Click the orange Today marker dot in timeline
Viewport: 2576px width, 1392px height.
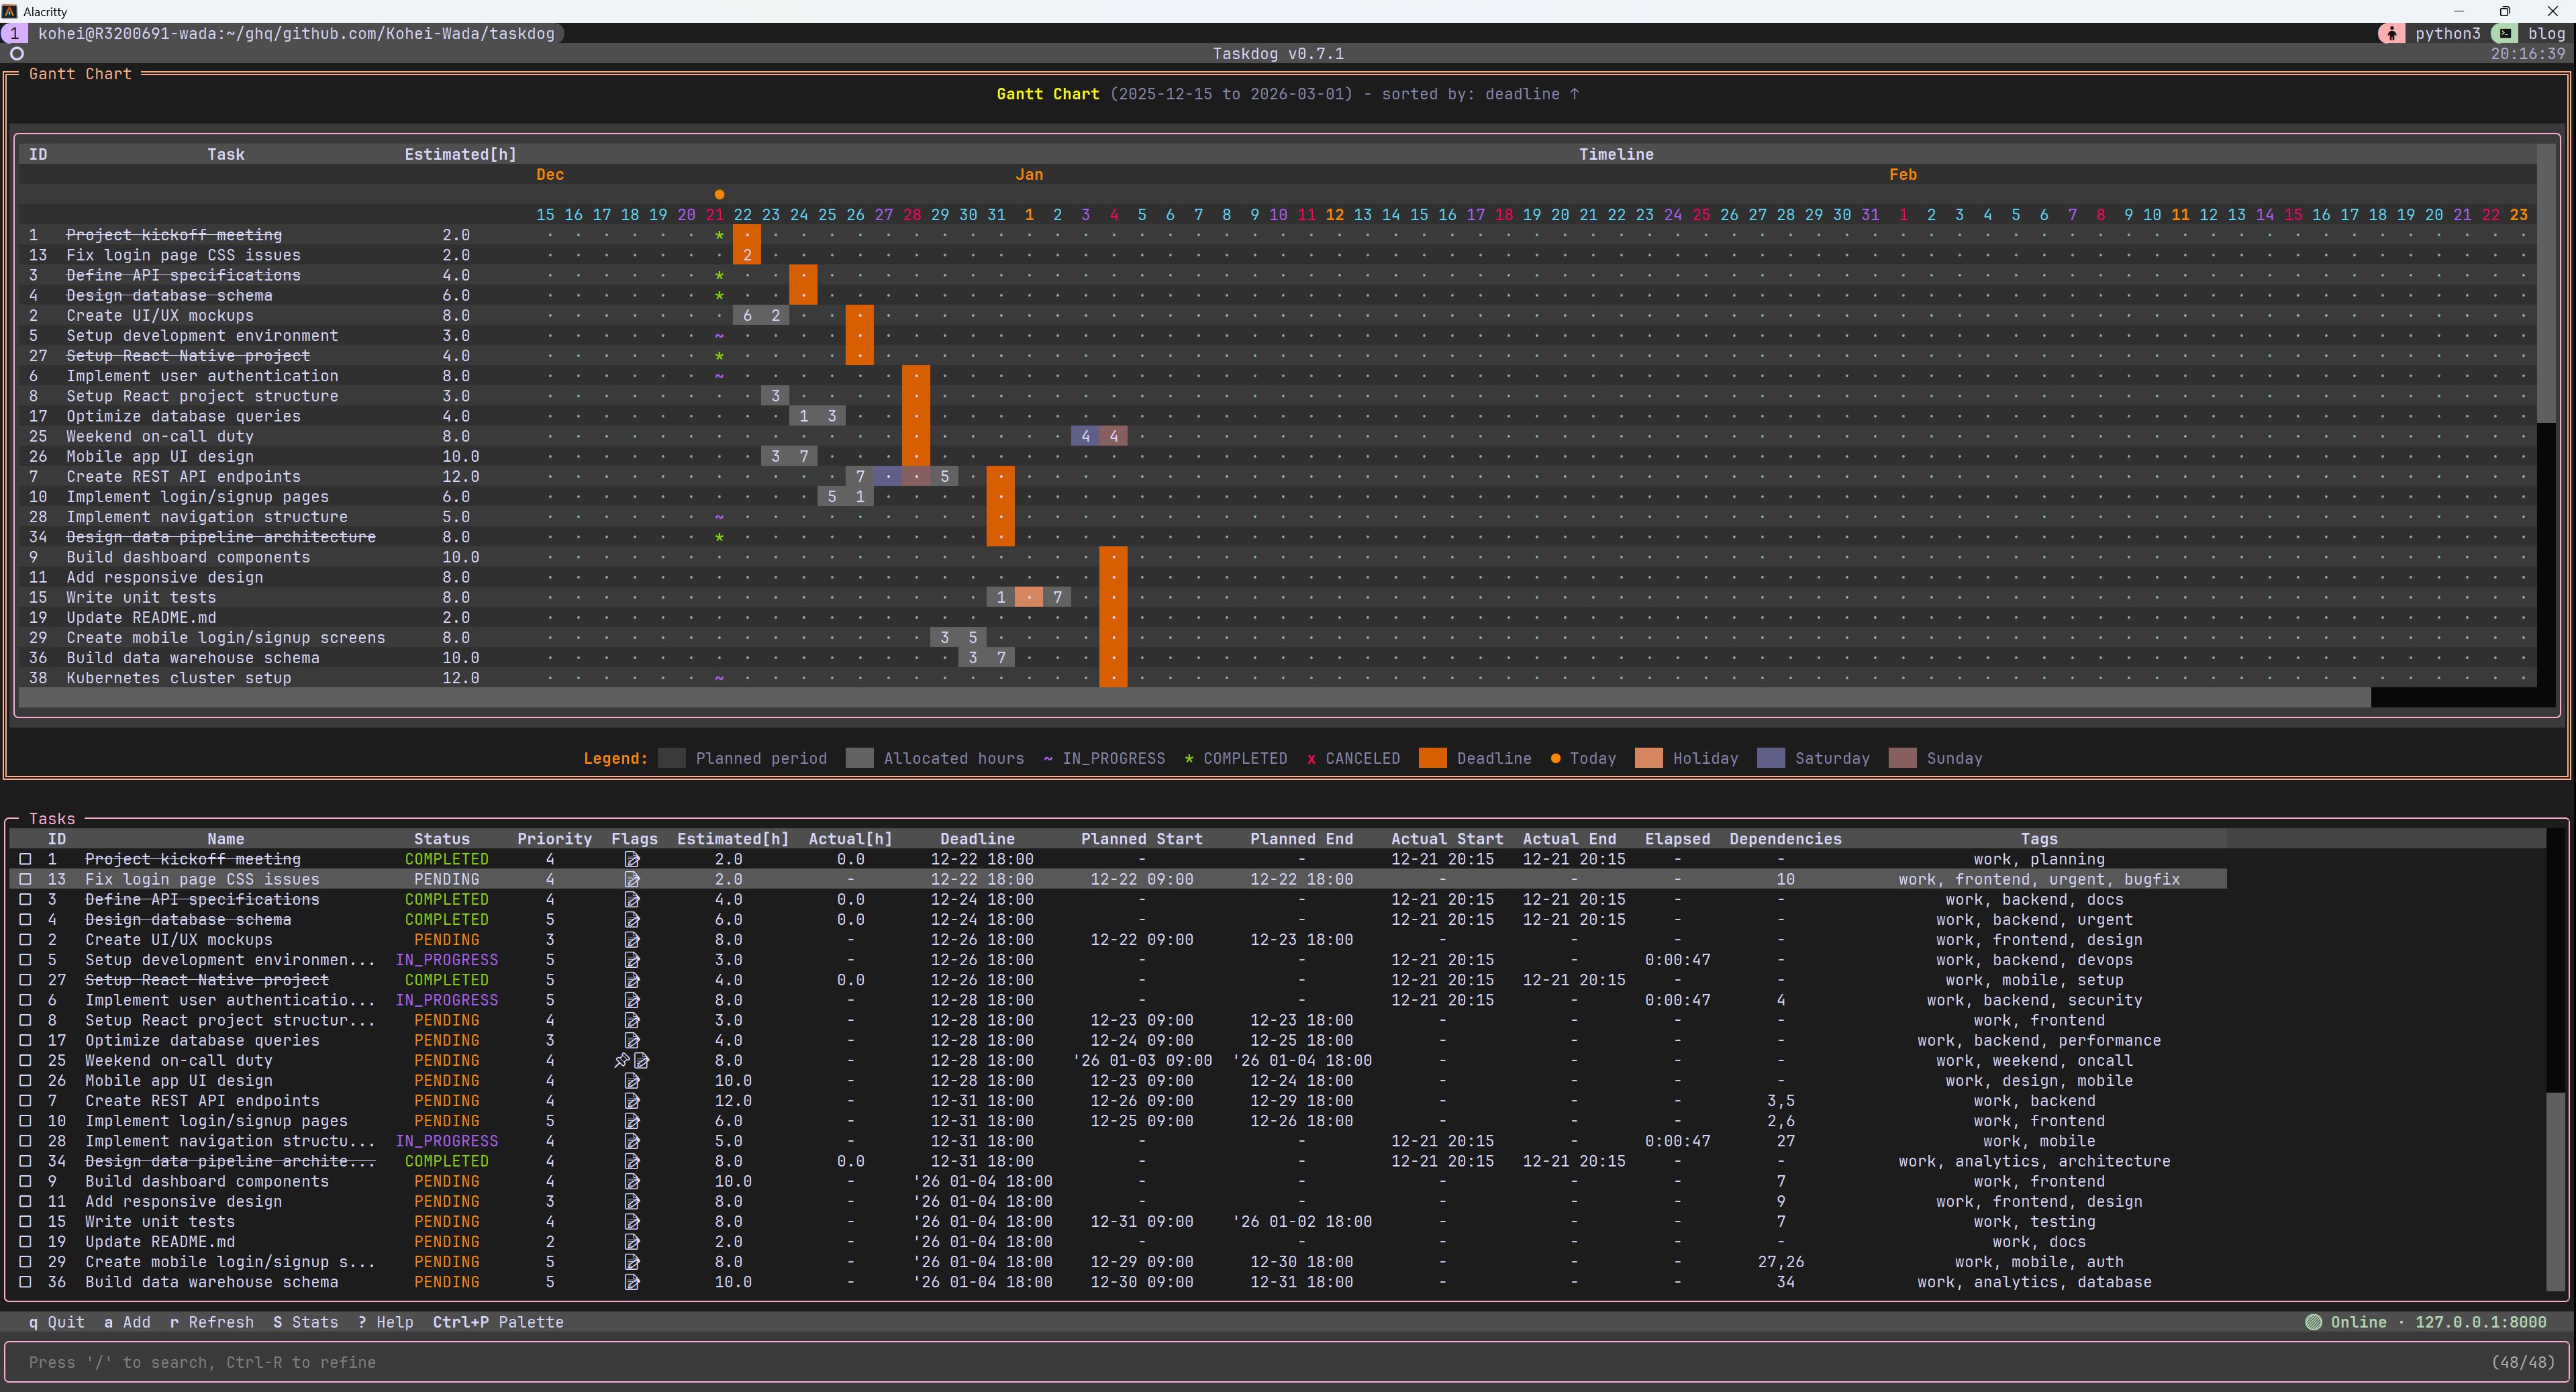(x=719, y=194)
